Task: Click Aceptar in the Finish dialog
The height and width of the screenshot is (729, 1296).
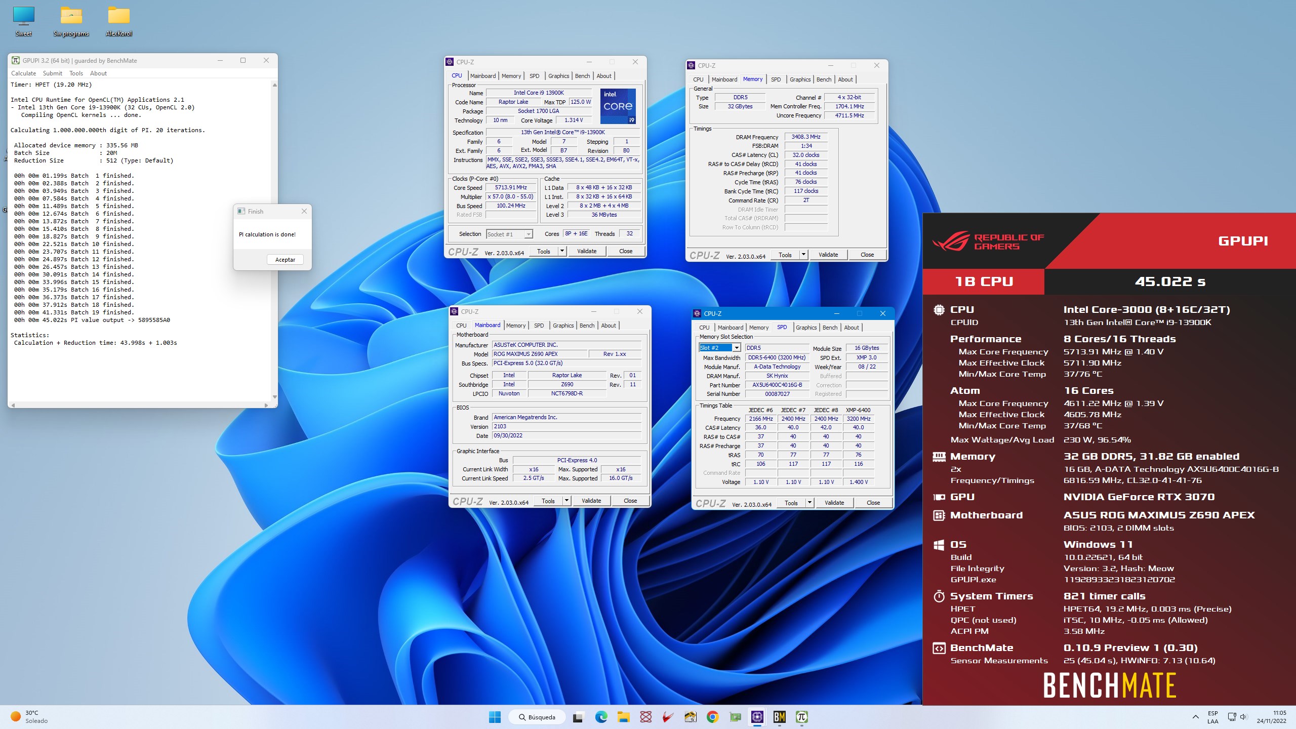Action: 285,260
